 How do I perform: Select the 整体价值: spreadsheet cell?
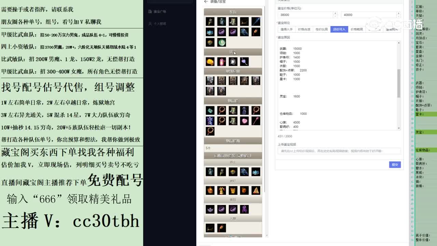[x=426, y=240]
